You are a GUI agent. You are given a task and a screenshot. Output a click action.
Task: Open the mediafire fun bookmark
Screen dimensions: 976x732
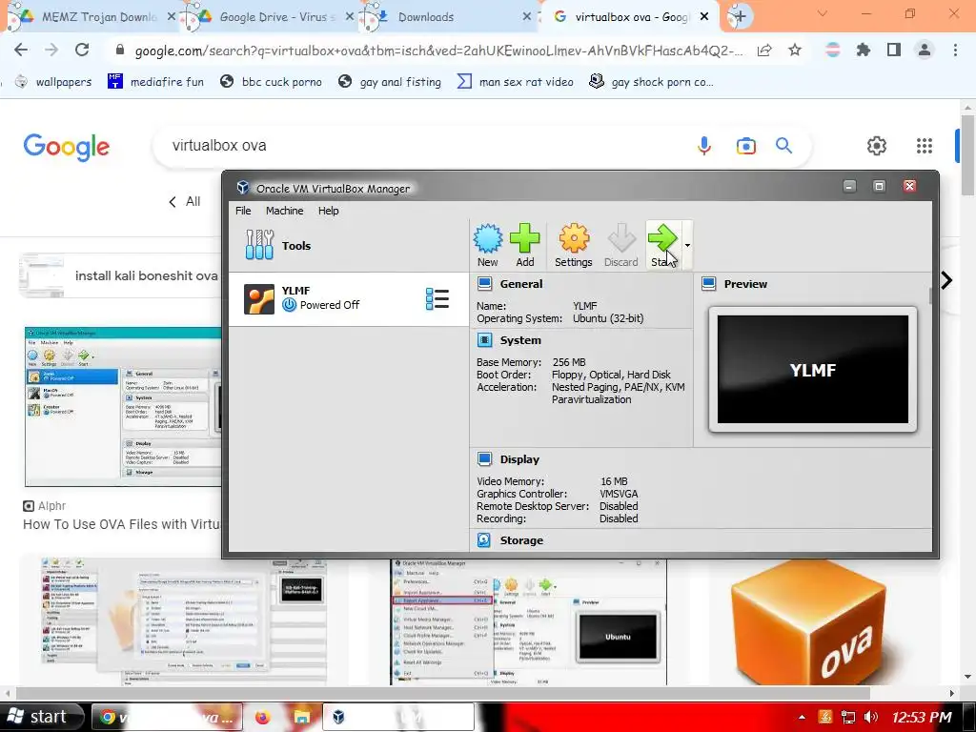pyautogui.click(x=155, y=82)
